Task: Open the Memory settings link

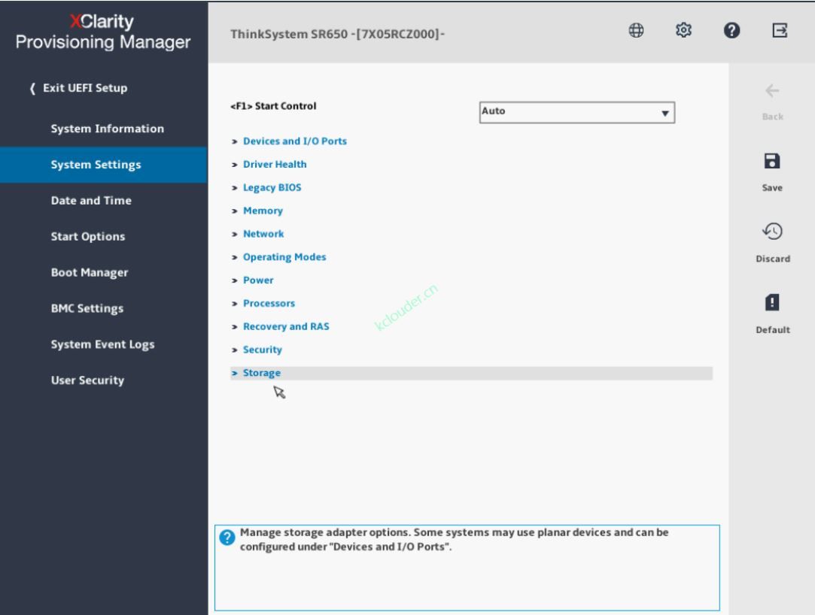Action: tap(263, 211)
